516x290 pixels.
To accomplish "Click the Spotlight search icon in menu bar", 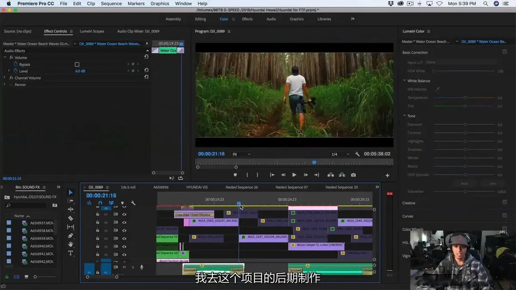I will (485, 3).
